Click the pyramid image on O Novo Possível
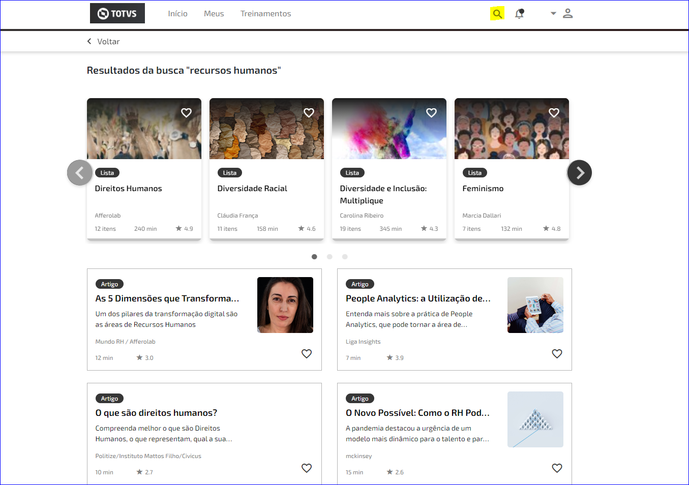This screenshot has width=689, height=485. 535,419
